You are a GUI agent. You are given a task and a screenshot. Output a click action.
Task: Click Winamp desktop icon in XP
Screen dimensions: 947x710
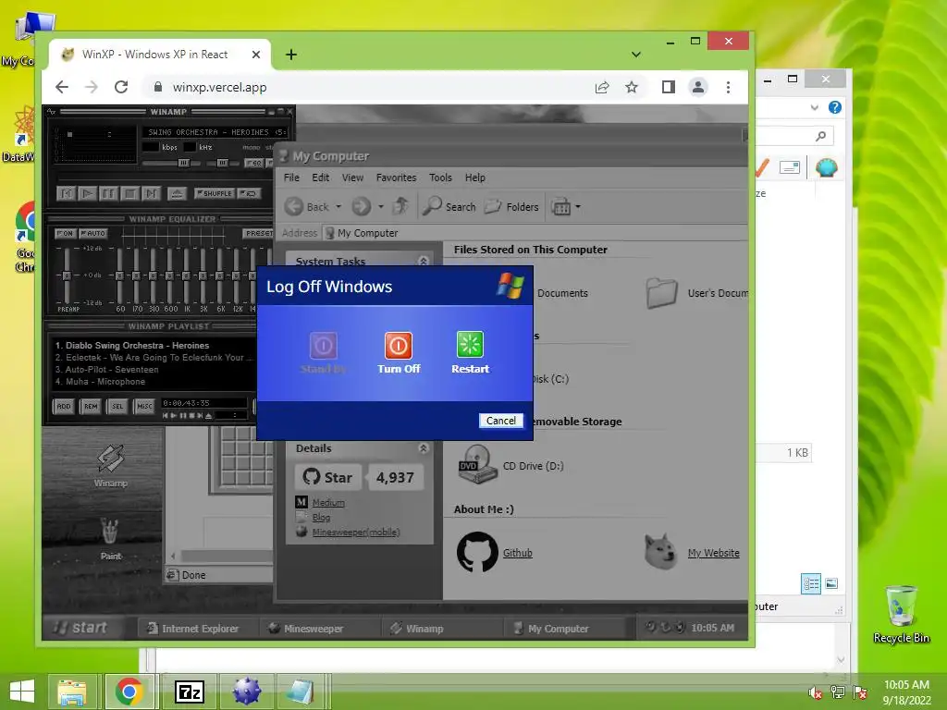pos(111,466)
